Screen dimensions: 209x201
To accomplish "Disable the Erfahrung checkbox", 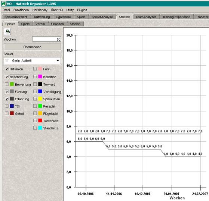I will click(7, 99).
